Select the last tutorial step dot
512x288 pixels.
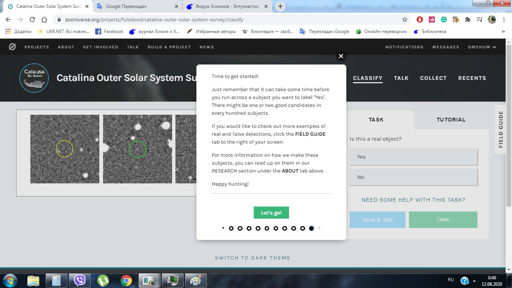click(311, 228)
